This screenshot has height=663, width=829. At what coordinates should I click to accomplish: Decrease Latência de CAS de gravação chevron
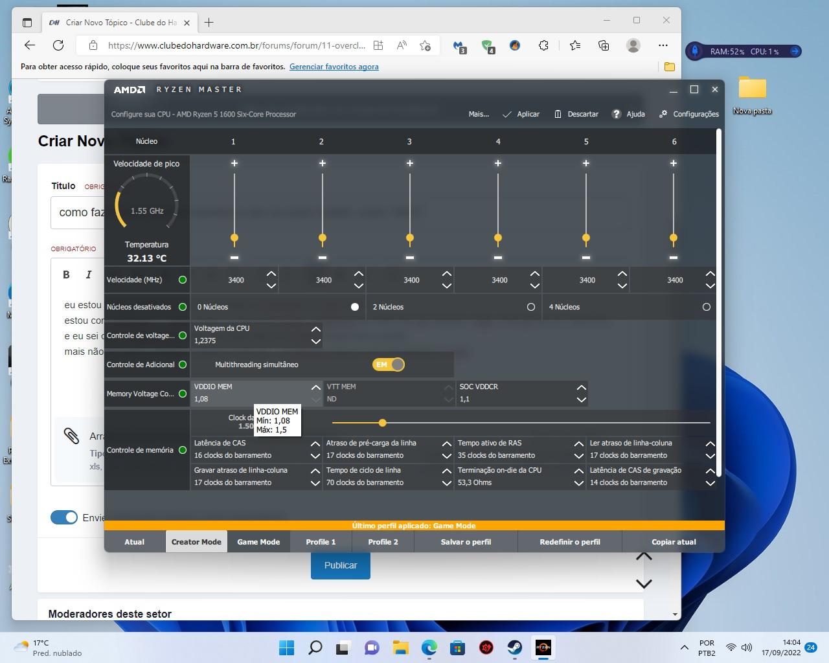point(710,483)
